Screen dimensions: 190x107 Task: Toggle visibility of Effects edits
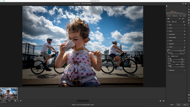(184, 47)
